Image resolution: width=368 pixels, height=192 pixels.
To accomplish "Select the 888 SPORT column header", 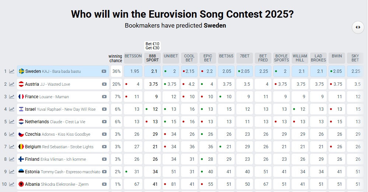I will tap(153, 58).
